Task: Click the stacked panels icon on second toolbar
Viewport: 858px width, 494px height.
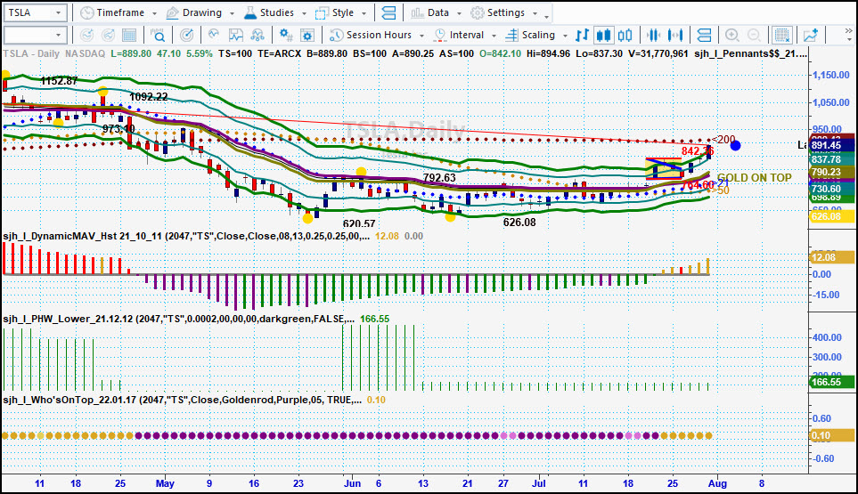Action: pyautogui.click(x=704, y=36)
